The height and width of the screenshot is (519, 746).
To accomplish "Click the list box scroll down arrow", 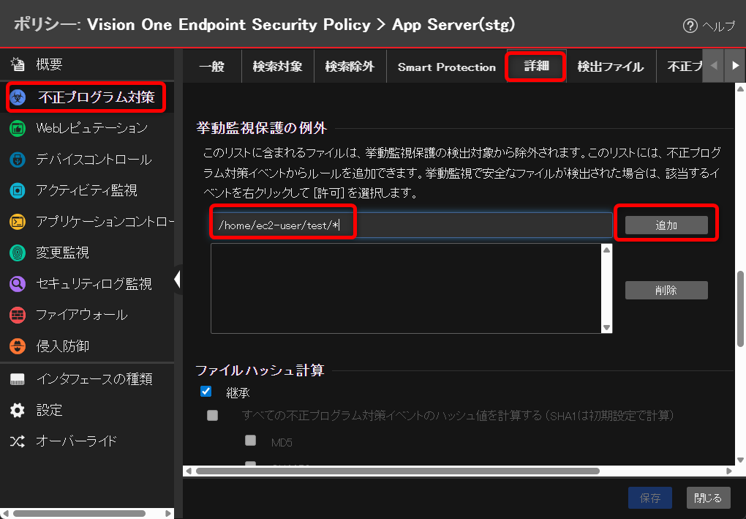I will [x=606, y=328].
